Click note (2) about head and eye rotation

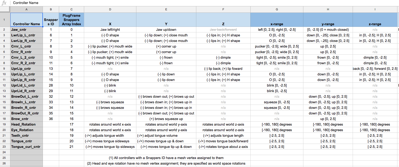tap(166, 164)
